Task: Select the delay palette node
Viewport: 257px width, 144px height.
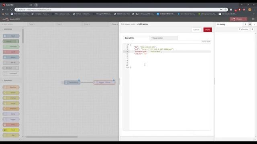Action: (11, 114)
